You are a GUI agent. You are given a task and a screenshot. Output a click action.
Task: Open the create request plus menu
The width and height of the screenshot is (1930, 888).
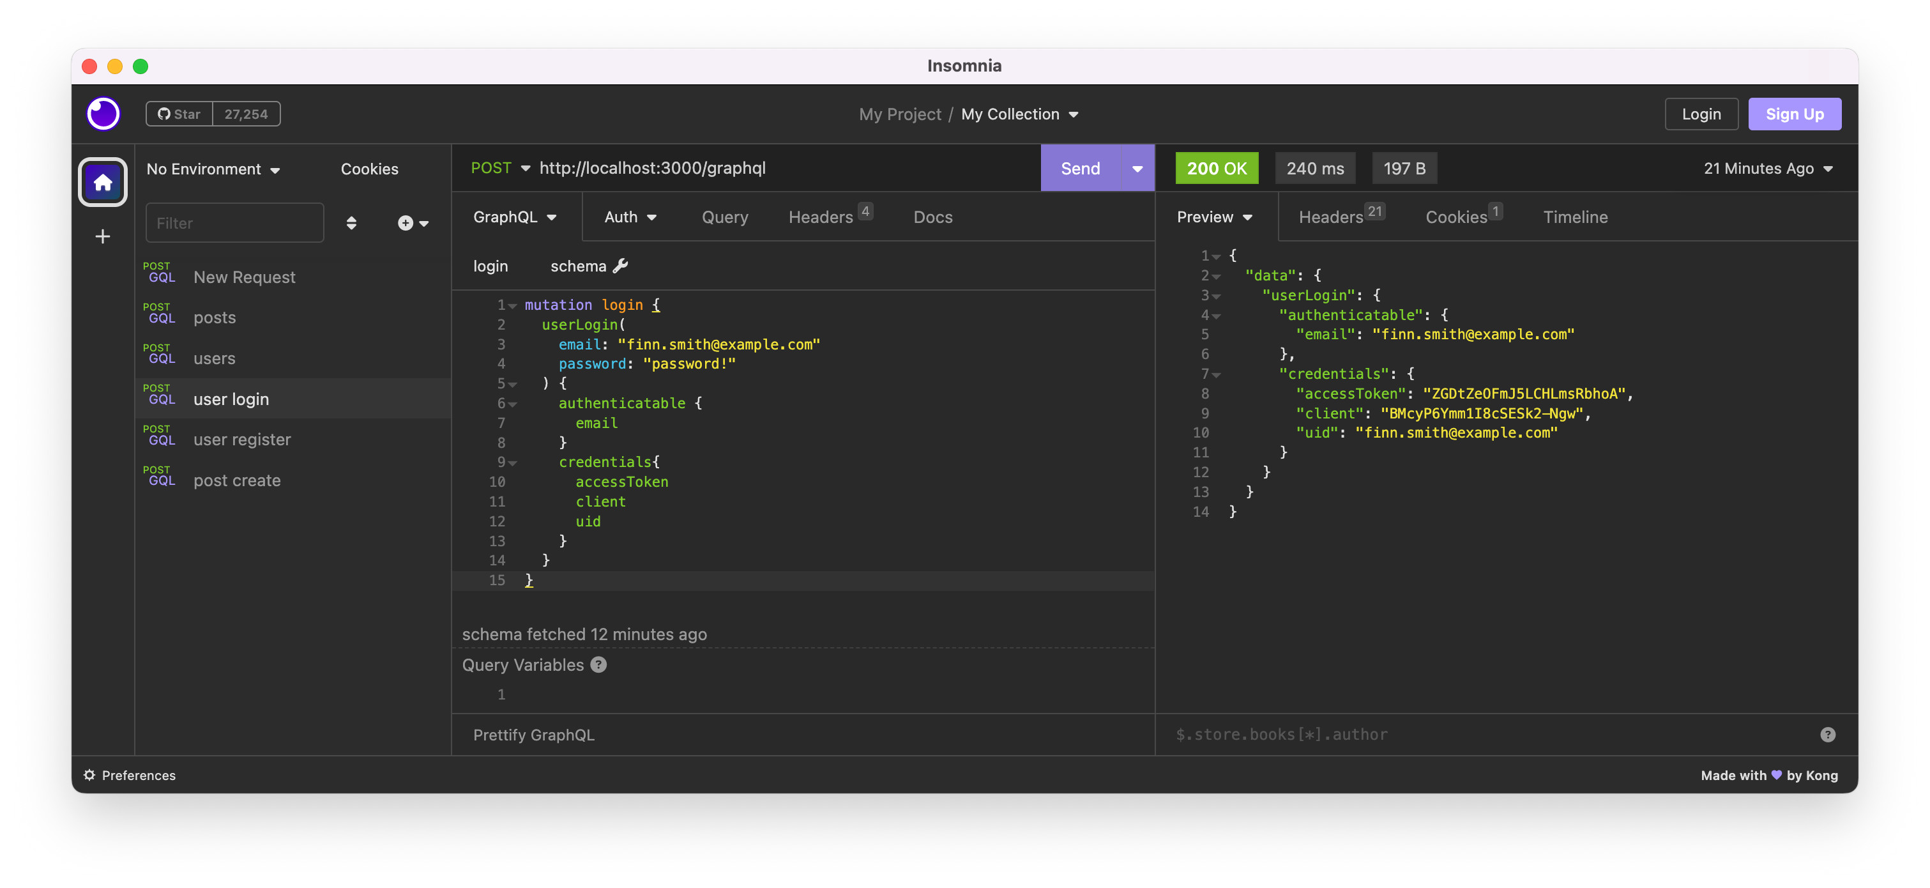pos(413,224)
